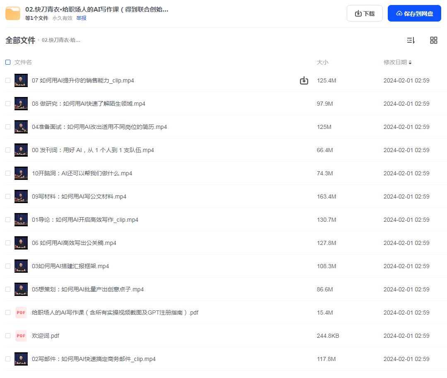The width and height of the screenshot is (447, 378).
Task: Open 给职场人的AI写作课 pdf file name
Action: pos(115,313)
